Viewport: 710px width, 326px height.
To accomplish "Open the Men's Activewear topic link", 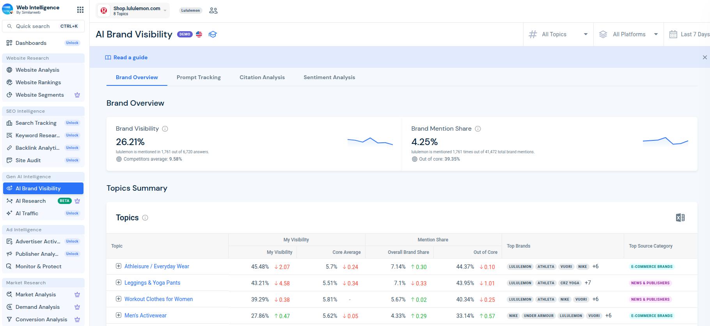I will (146, 315).
